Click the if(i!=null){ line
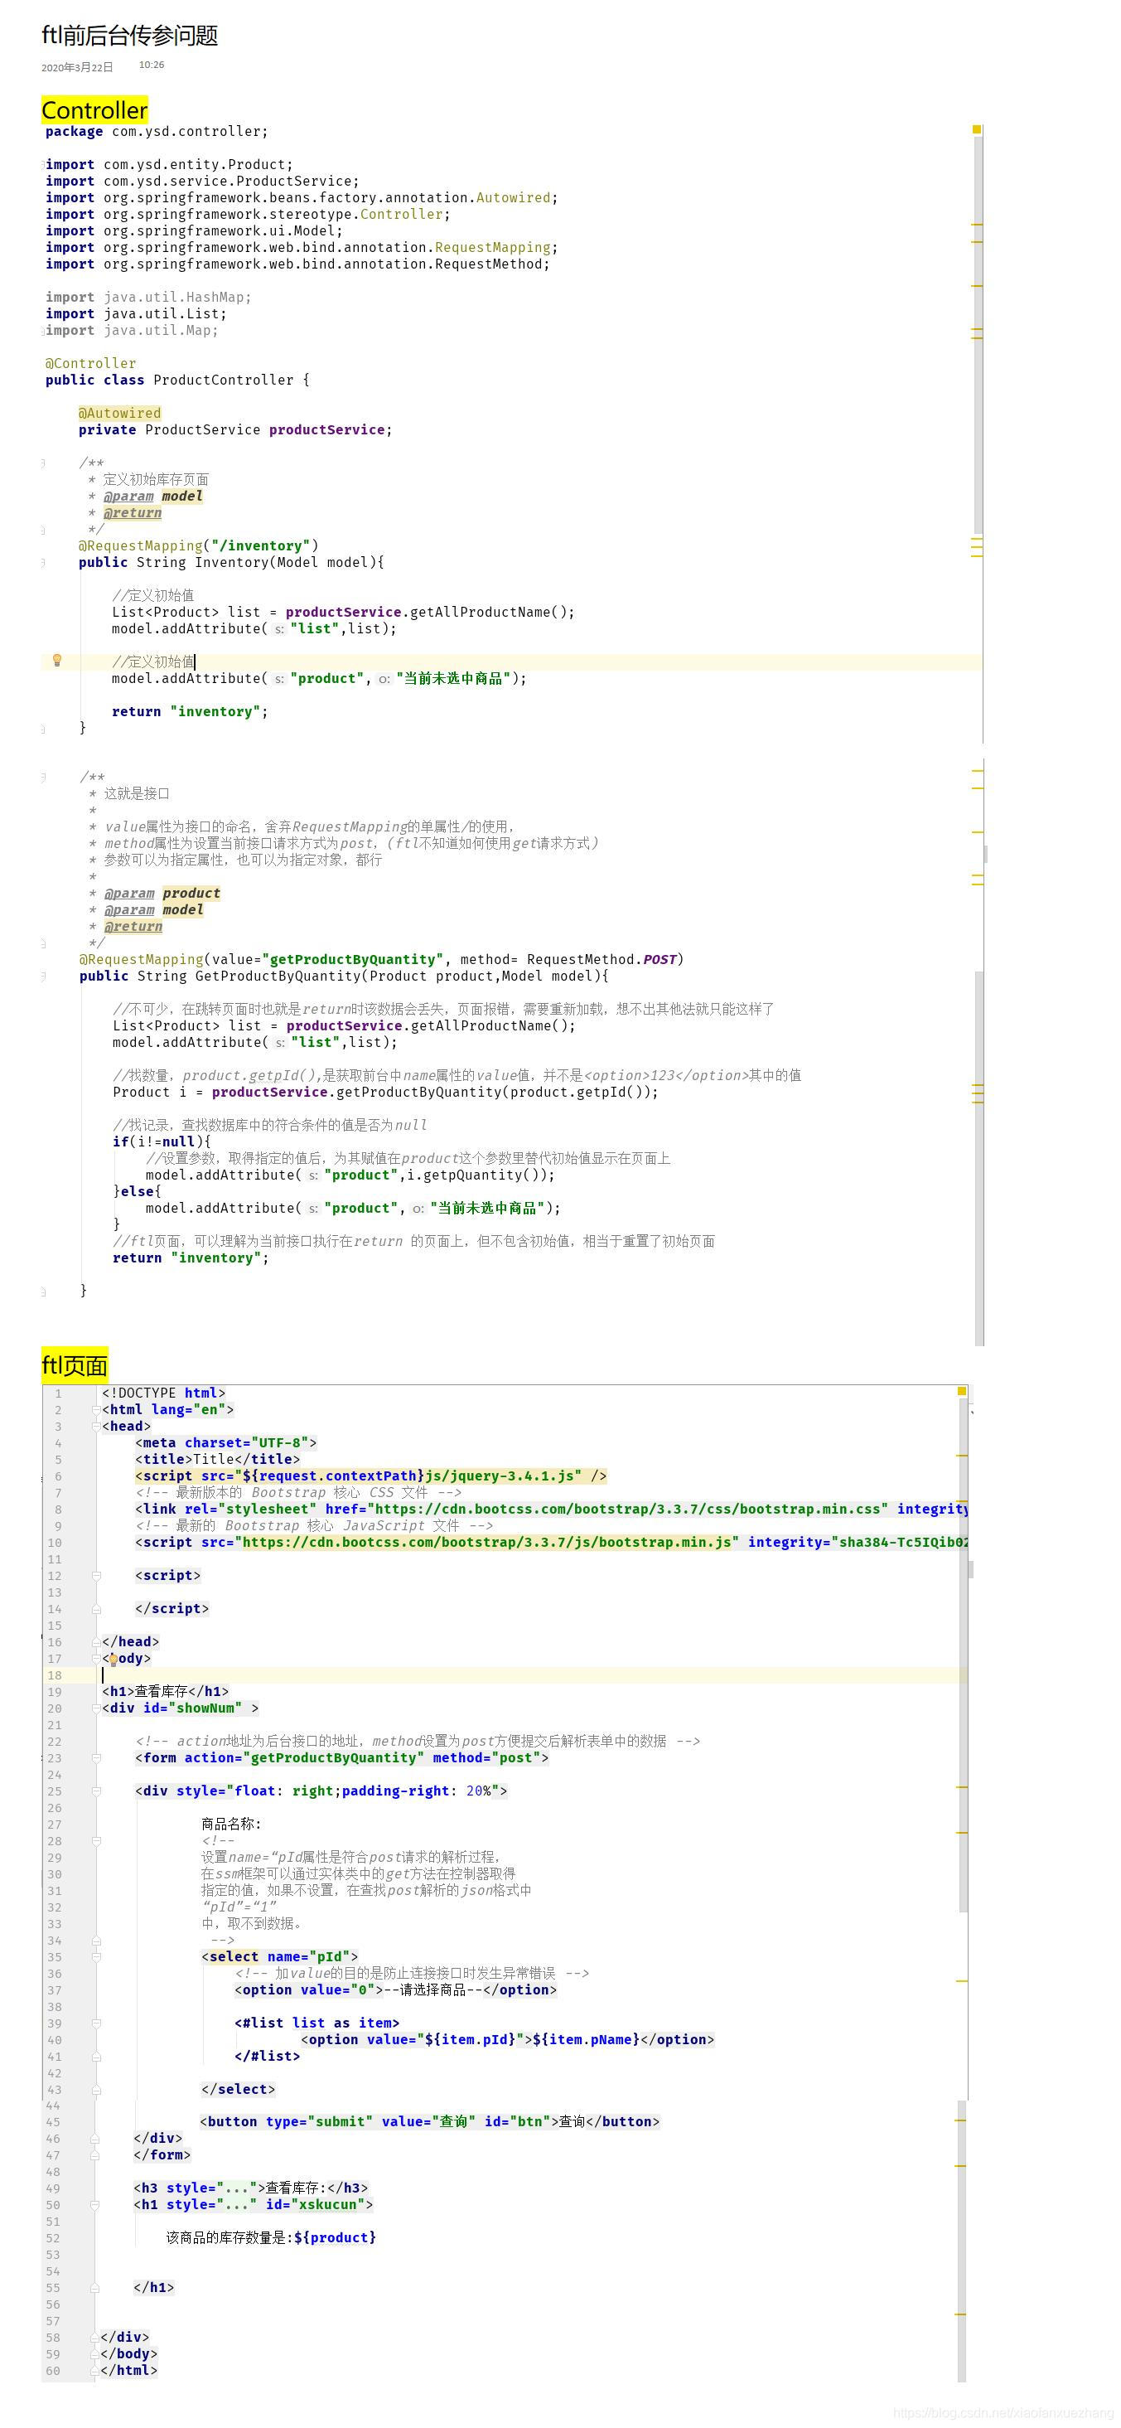The height and width of the screenshot is (2428, 1121). (x=162, y=1142)
